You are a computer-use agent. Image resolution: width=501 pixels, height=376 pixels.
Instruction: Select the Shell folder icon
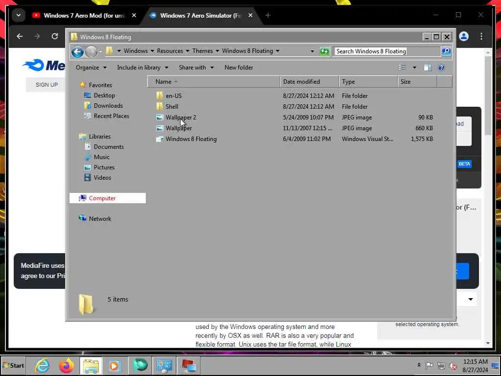coord(160,106)
